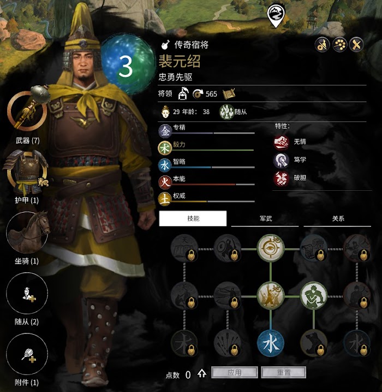Switch to the 关系 tab
The width and height of the screenshot is (382, 392).
coord(337,219)
